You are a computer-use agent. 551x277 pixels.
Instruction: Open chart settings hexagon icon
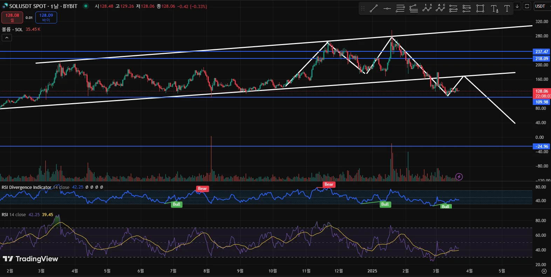[x=544, y=271]
